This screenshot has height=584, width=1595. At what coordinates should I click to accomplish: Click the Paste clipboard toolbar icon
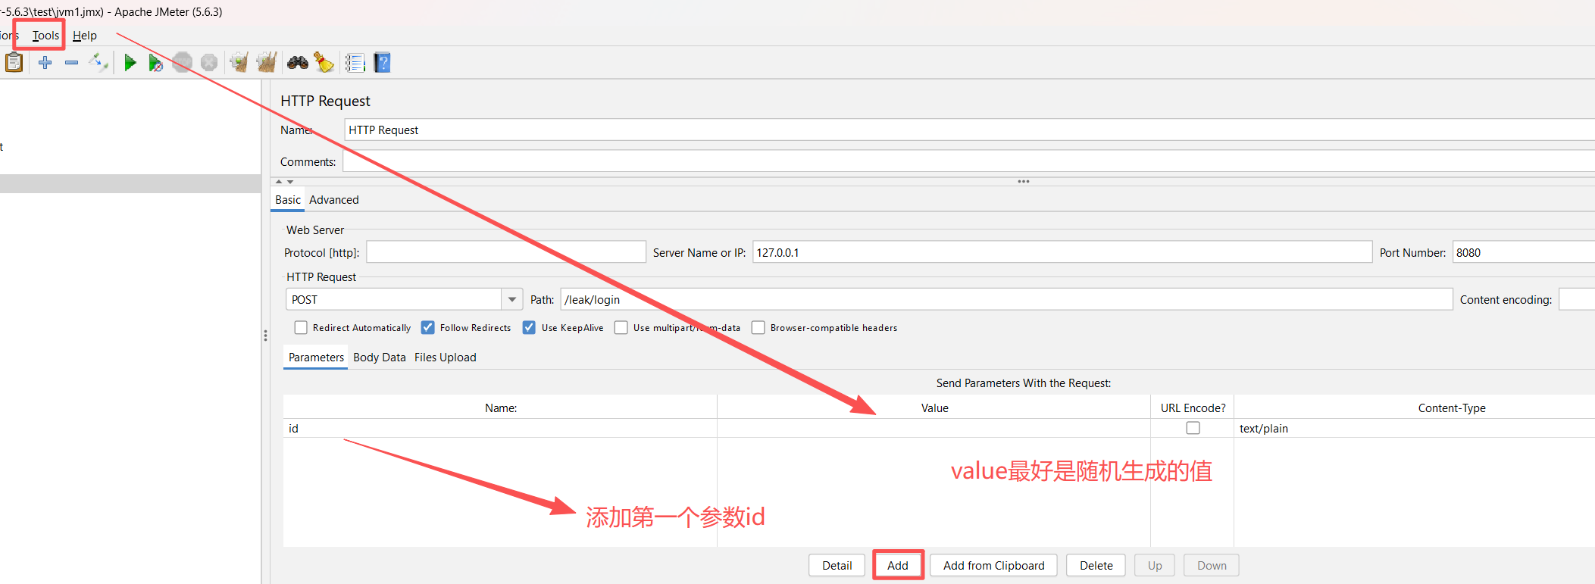(x=14, y=63)
